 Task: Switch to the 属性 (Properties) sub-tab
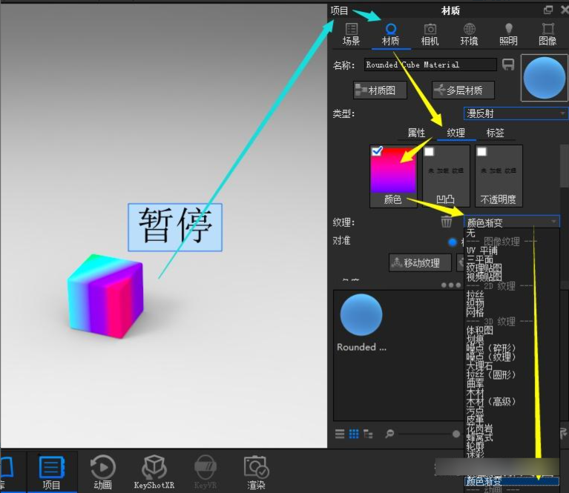[x=416, y=133]
